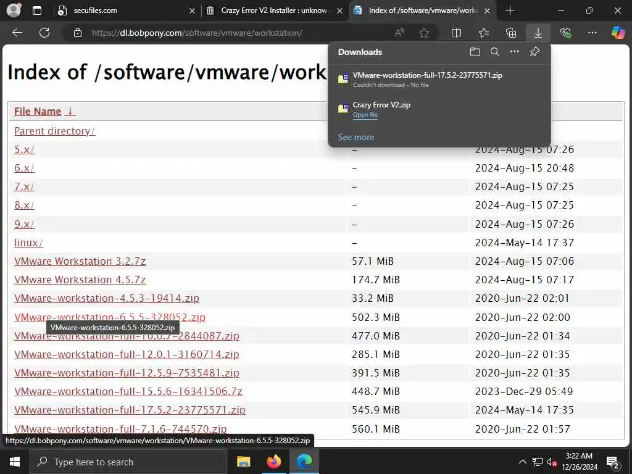Viewport: 632px width, 474px height.
Task: Open File Explorer from the taskbar
Action: click(243, 462)
